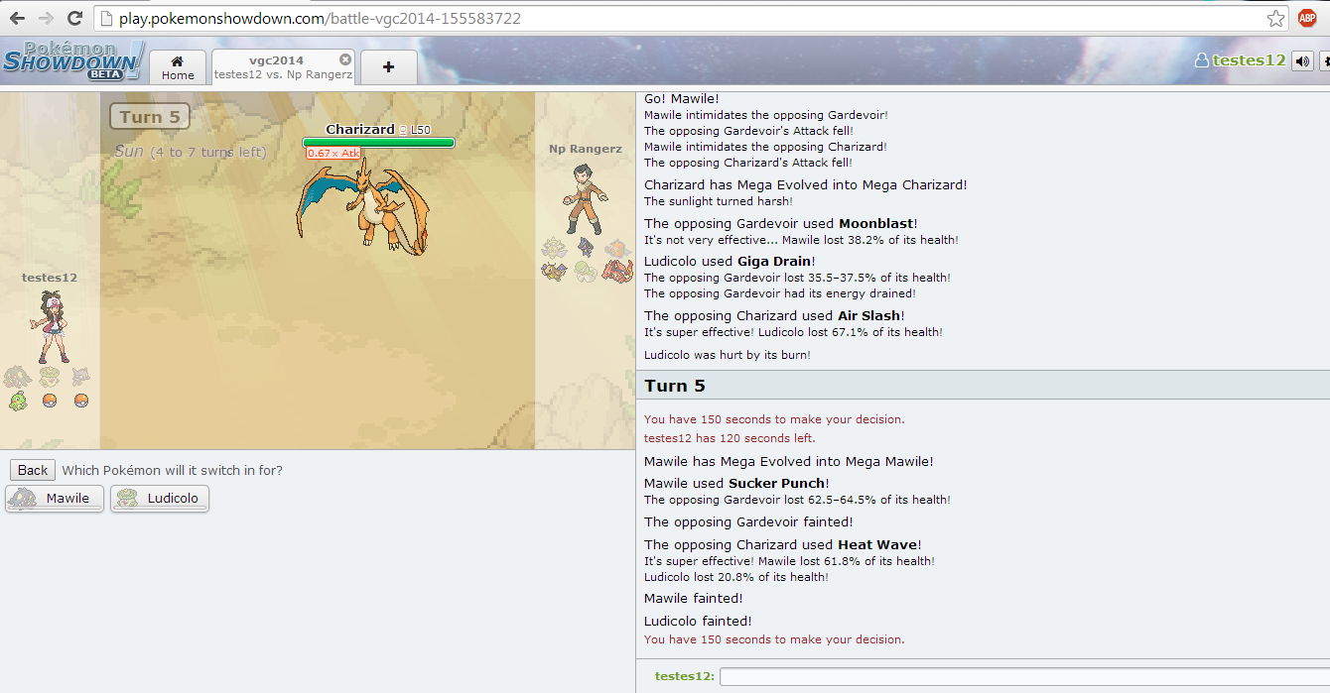Go back with the browser back arrow

[18, 18]
